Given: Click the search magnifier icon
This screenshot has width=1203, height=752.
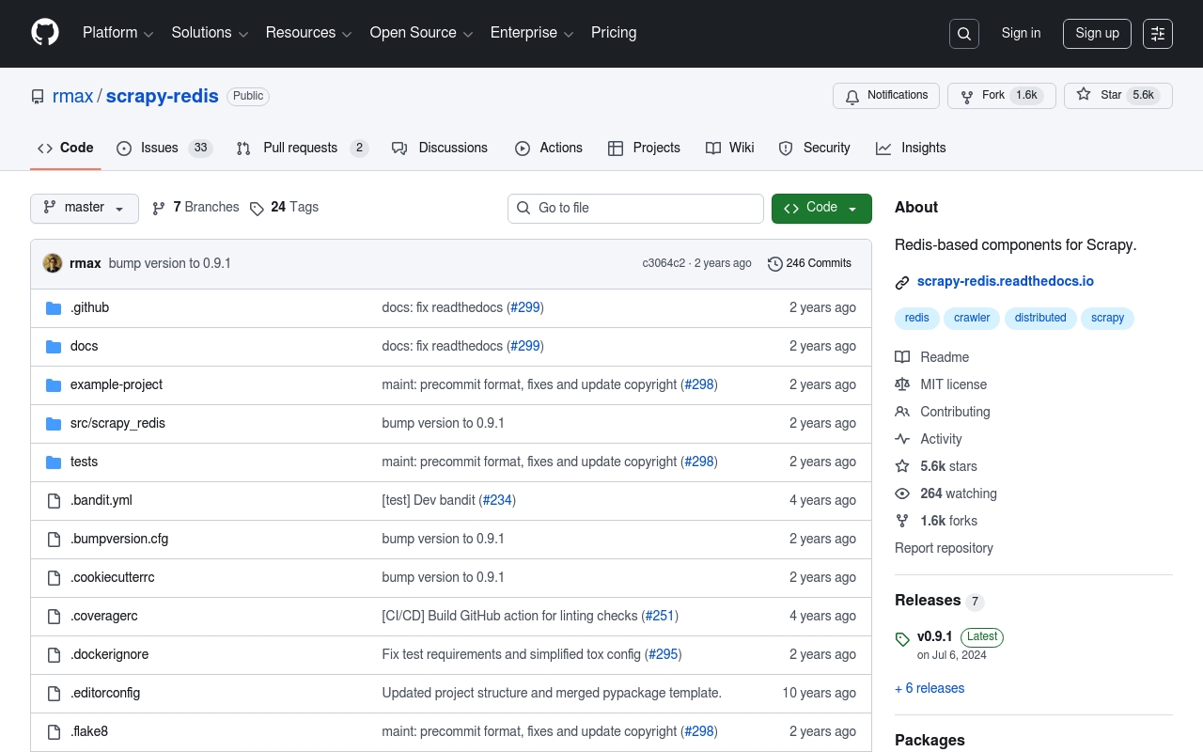Looking at the screenshot, I should click(x=964, y=34).
